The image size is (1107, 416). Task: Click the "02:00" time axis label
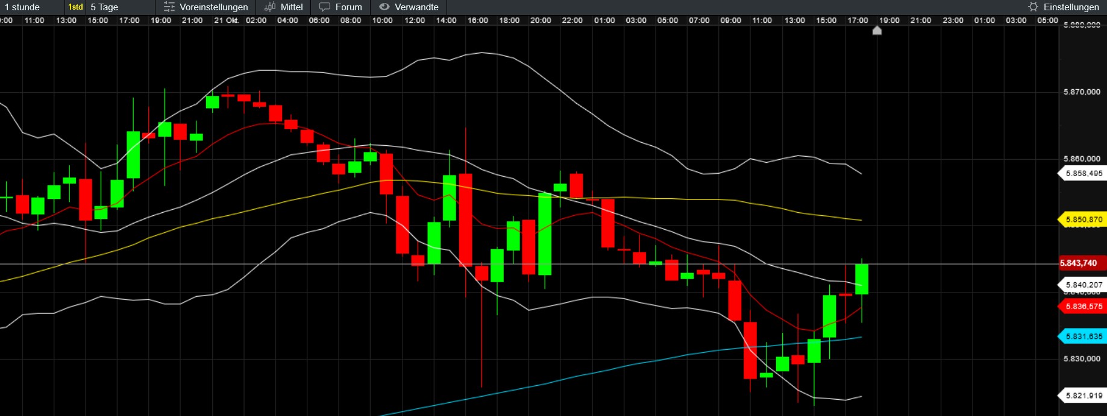pos(256,20)
